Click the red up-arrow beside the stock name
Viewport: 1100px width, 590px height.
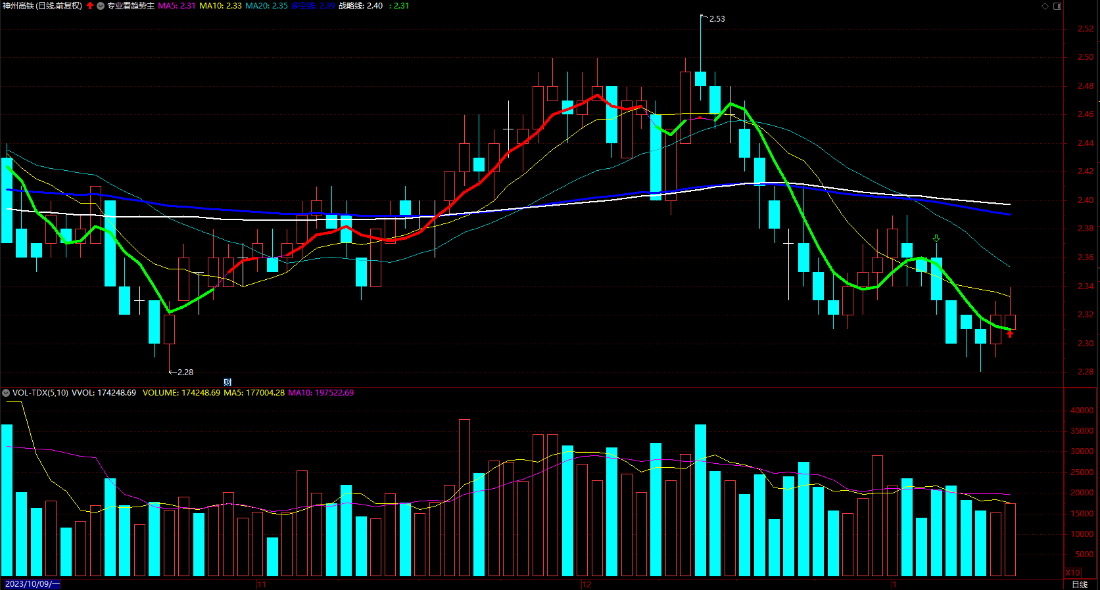(x=90, y=6)
